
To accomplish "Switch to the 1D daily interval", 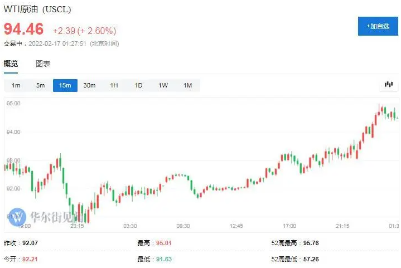I will click(x=138, y=85).
